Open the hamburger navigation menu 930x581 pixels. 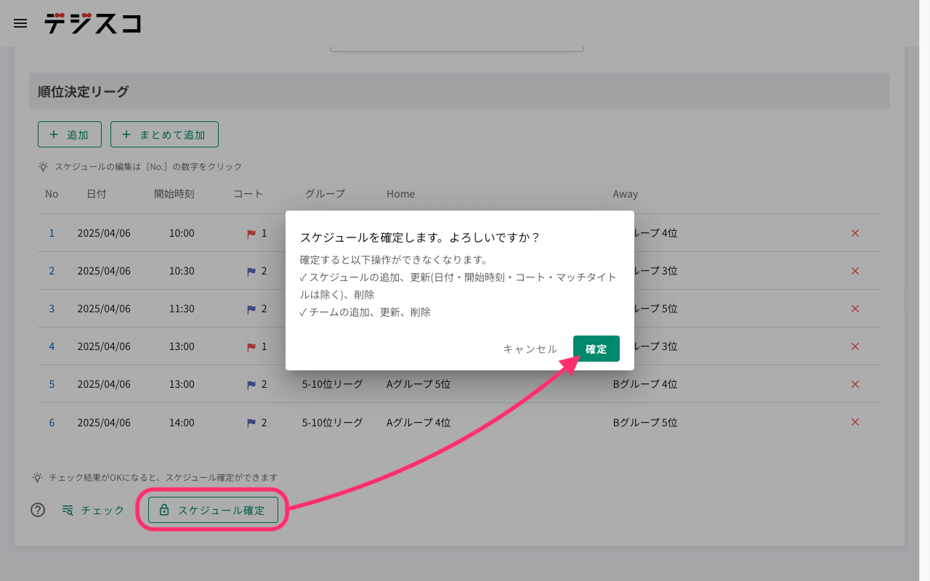(x=20, y=23)
